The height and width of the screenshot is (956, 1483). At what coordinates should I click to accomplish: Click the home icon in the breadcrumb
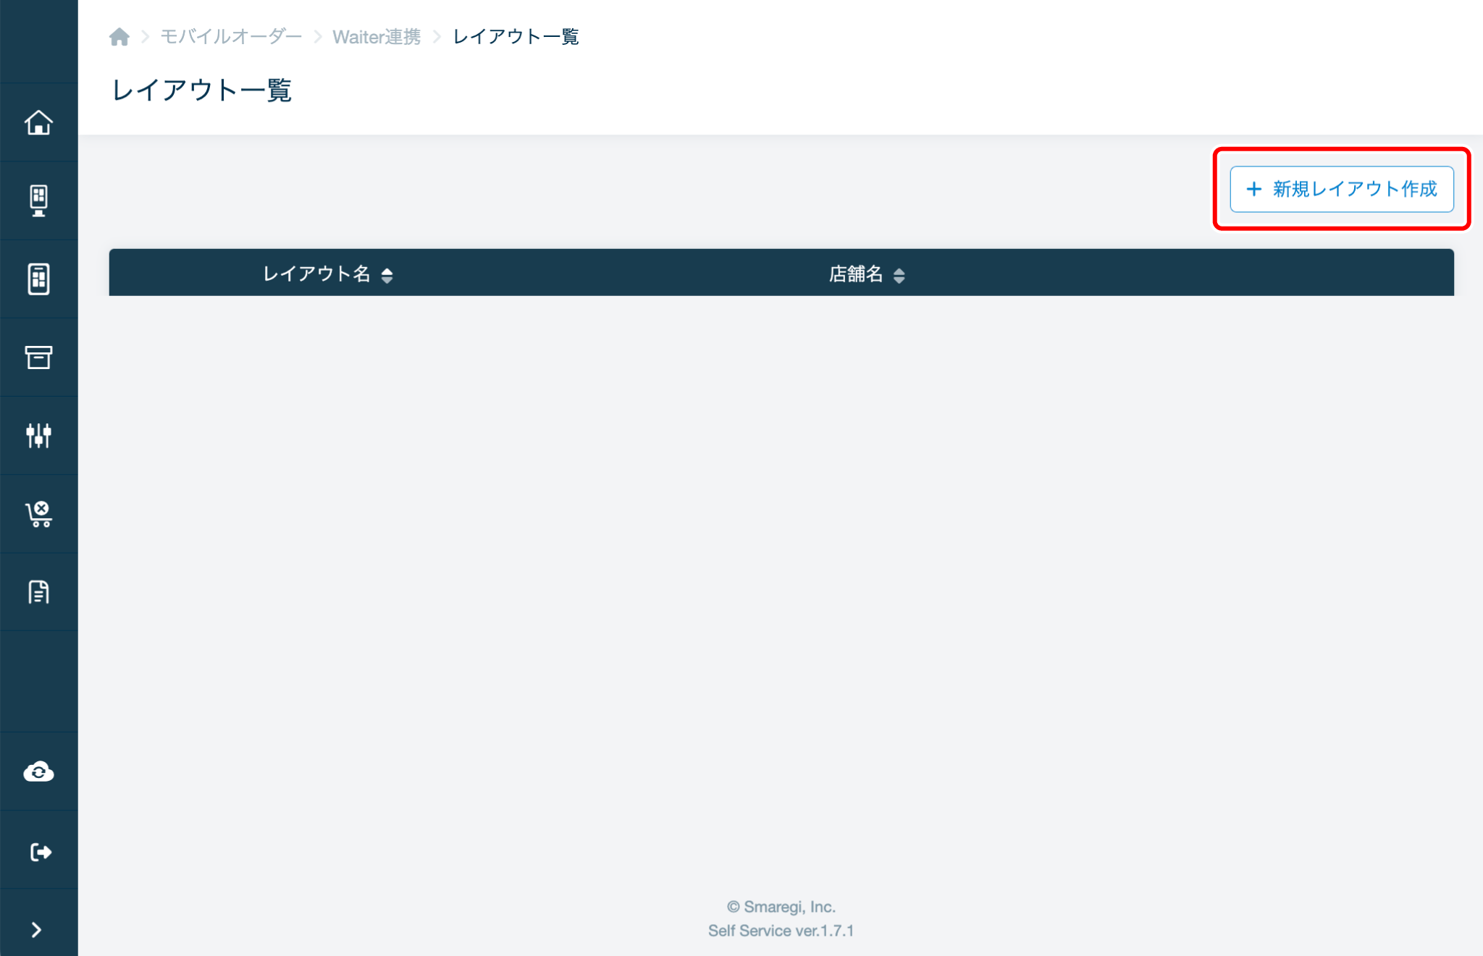tap(119, 37)
